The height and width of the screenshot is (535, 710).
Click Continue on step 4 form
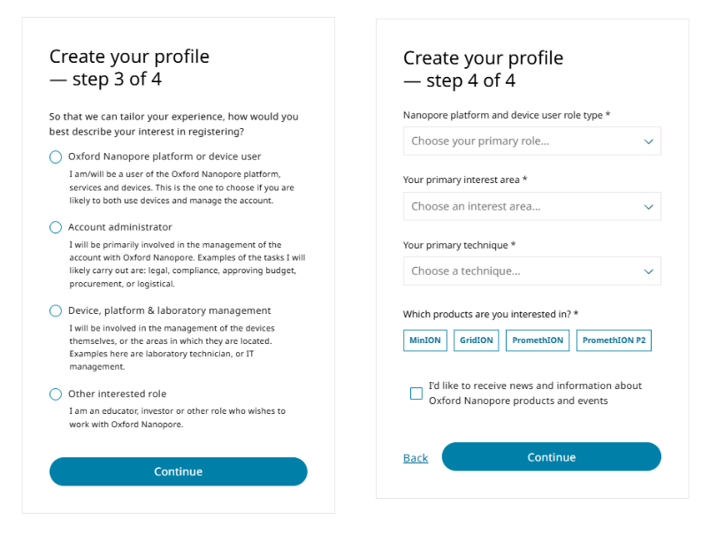point(551,457)
